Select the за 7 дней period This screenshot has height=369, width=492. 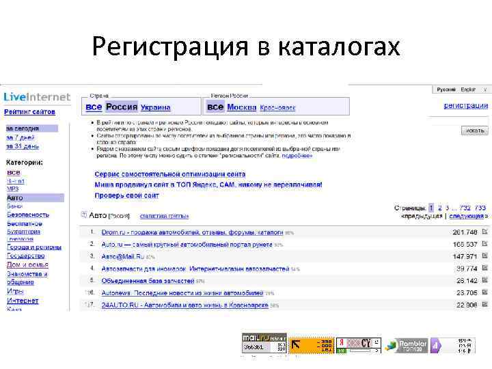[20, 137]
